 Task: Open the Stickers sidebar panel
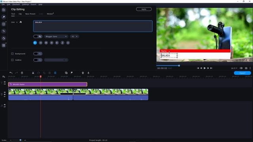point(4,38)
